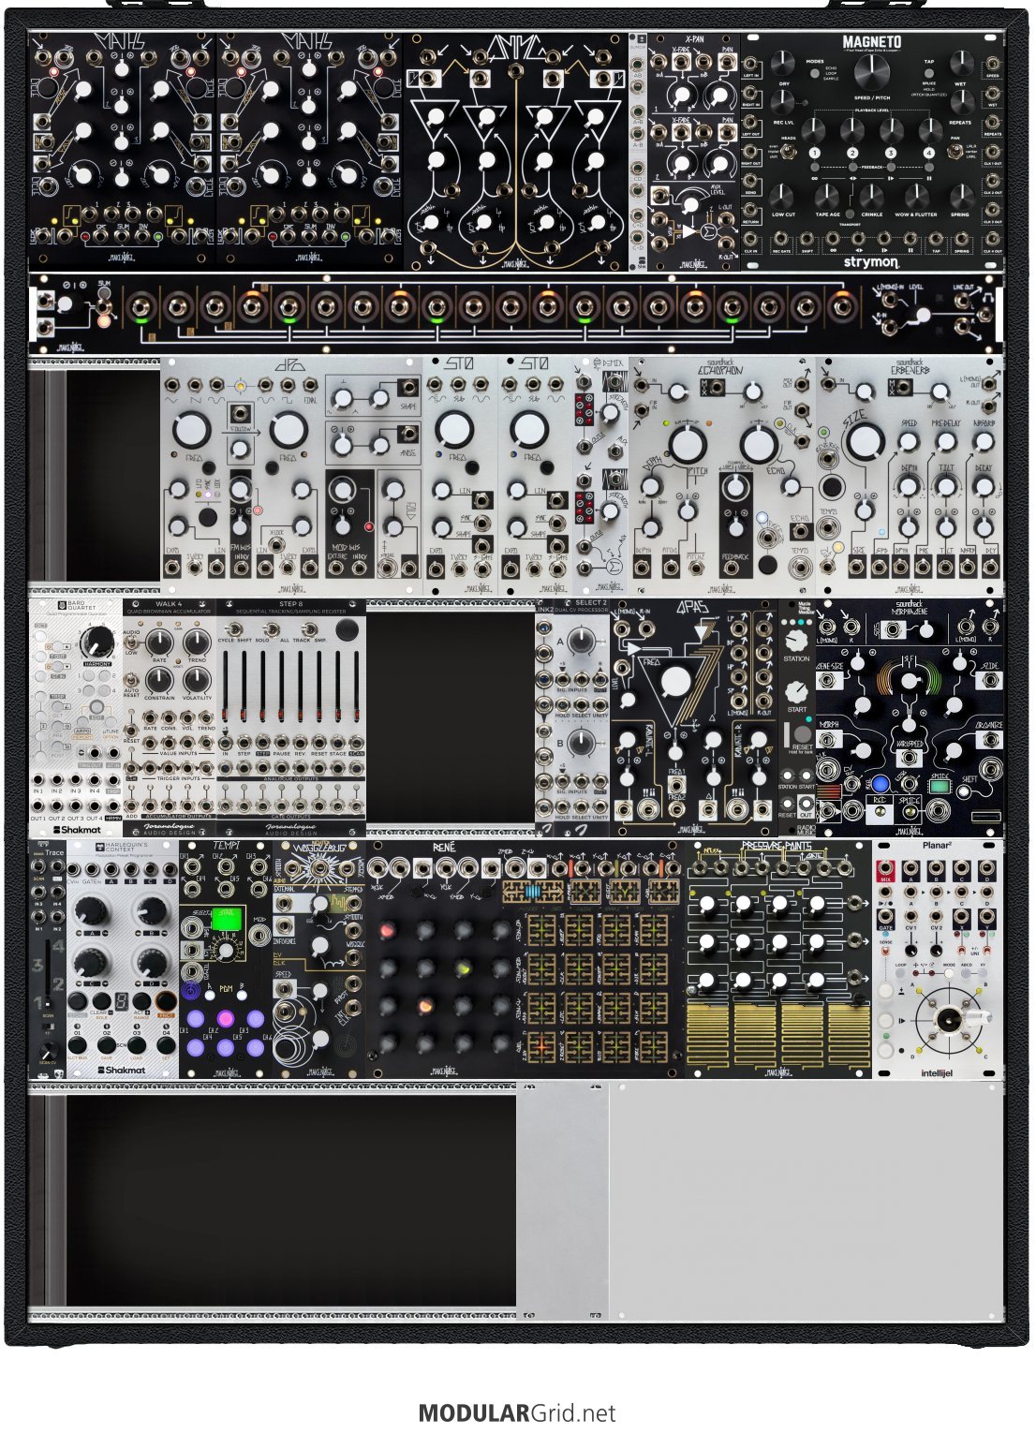Click the DPO's left large FREQ knob
1036x1433 pixels.
191,430
